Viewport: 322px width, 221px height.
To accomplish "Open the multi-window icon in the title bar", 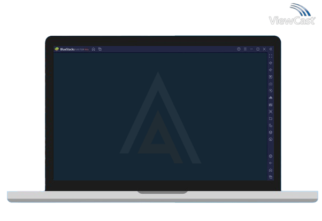I will tap(100, 49).
